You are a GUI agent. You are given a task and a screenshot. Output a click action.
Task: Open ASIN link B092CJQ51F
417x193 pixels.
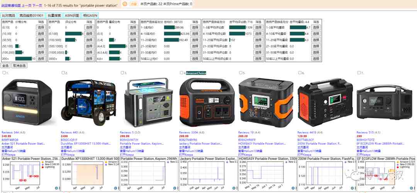click(69, 139)
